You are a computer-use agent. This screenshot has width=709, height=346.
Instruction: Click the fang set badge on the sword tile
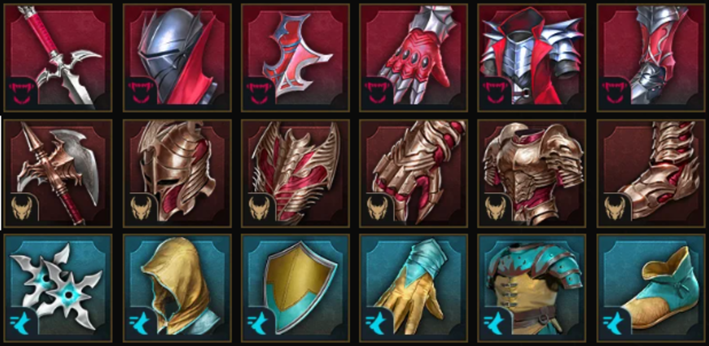pos(21,93)
